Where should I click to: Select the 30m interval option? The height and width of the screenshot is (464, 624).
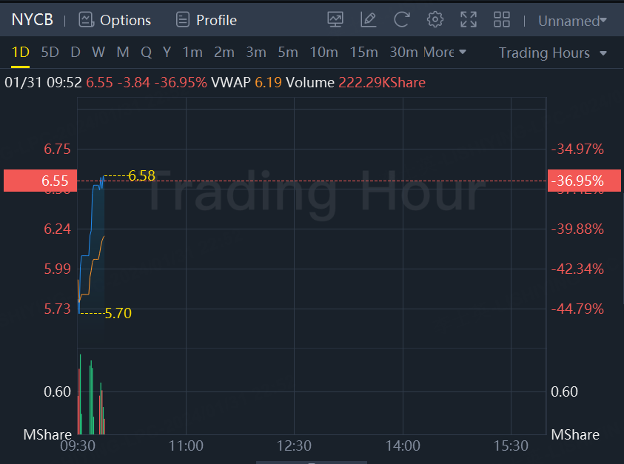point(403,52)
